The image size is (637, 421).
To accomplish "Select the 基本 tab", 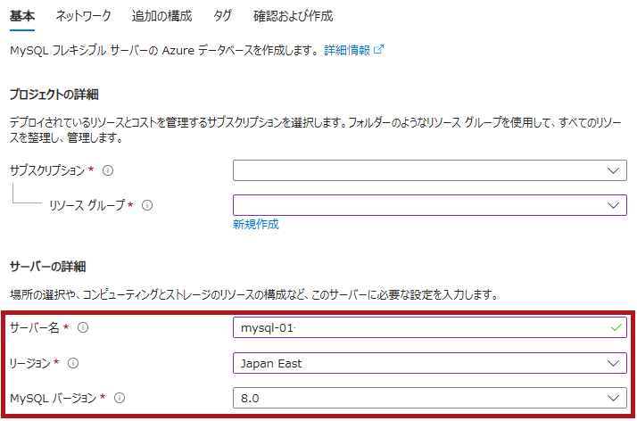I will pos(21,16).
